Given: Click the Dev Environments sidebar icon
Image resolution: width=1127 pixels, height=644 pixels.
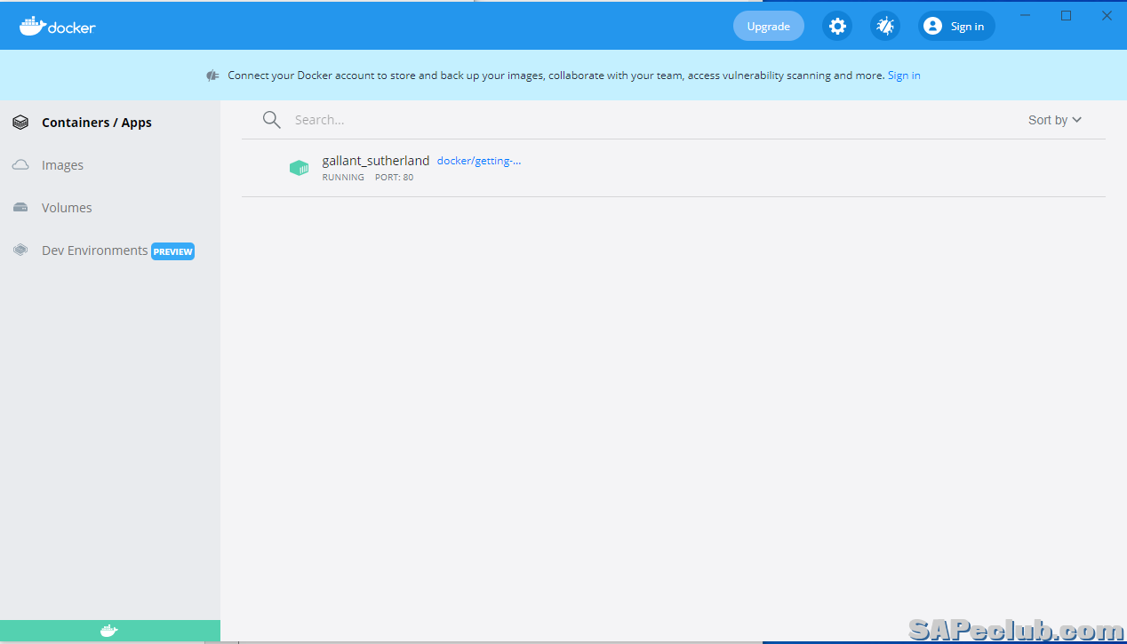Looking at the screenshot, I should pyautogui.click(x=20, y=250).
